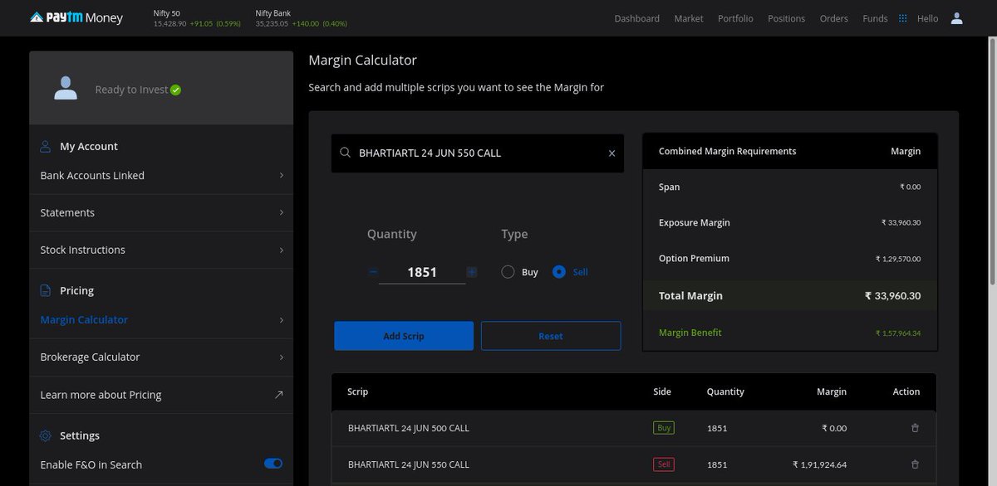Image resolution: width=997 pixels, height=486 pixels.
Task: Decrease quantity with the minus button
Action: pos(373,272)
